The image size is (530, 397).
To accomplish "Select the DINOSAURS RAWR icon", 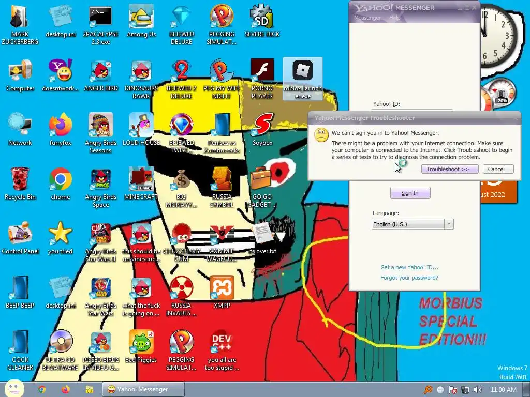I will coord(141,80).
